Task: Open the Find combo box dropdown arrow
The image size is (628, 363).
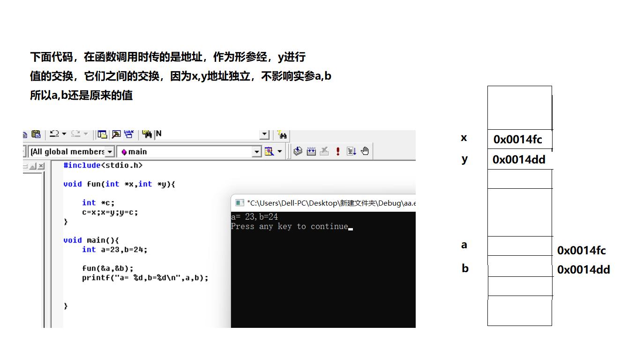Action: (264, 134)
